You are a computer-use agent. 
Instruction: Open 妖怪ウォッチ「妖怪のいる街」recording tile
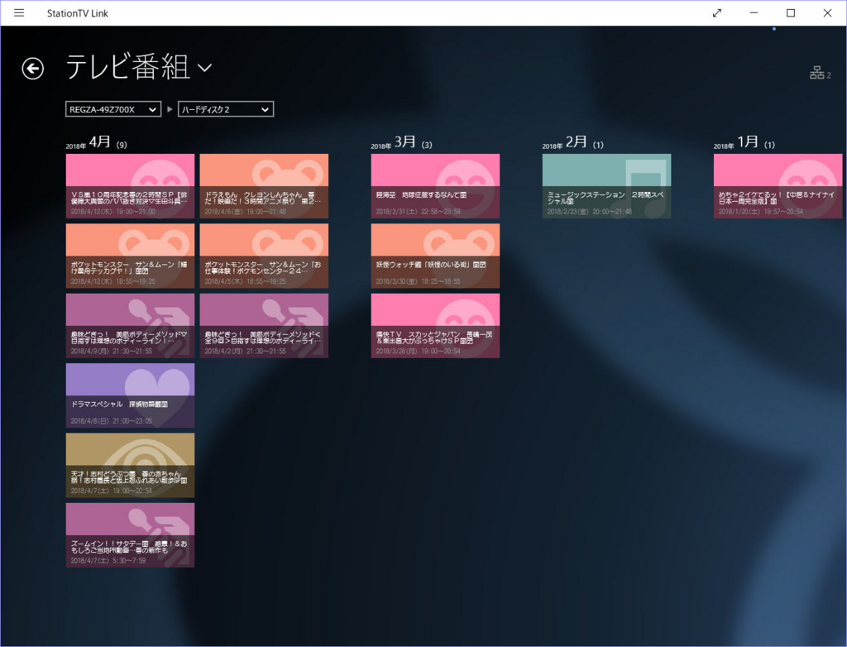coord(435,256)
